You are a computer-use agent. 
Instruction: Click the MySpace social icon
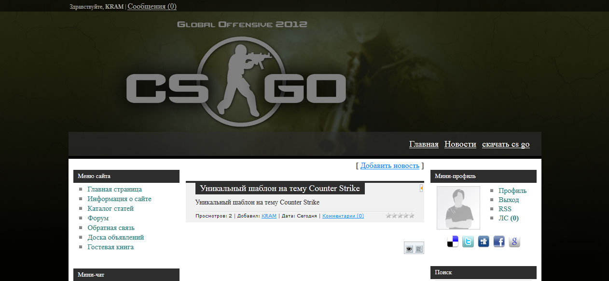(x=484, y=242)
